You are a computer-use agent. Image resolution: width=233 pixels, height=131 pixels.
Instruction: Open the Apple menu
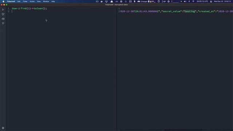[x=3, y=1]
